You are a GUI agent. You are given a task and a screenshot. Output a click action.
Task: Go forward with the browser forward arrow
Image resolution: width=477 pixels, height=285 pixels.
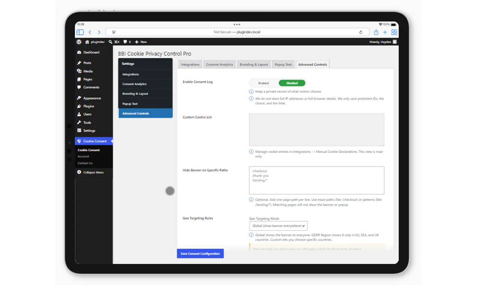click(99, 32)
